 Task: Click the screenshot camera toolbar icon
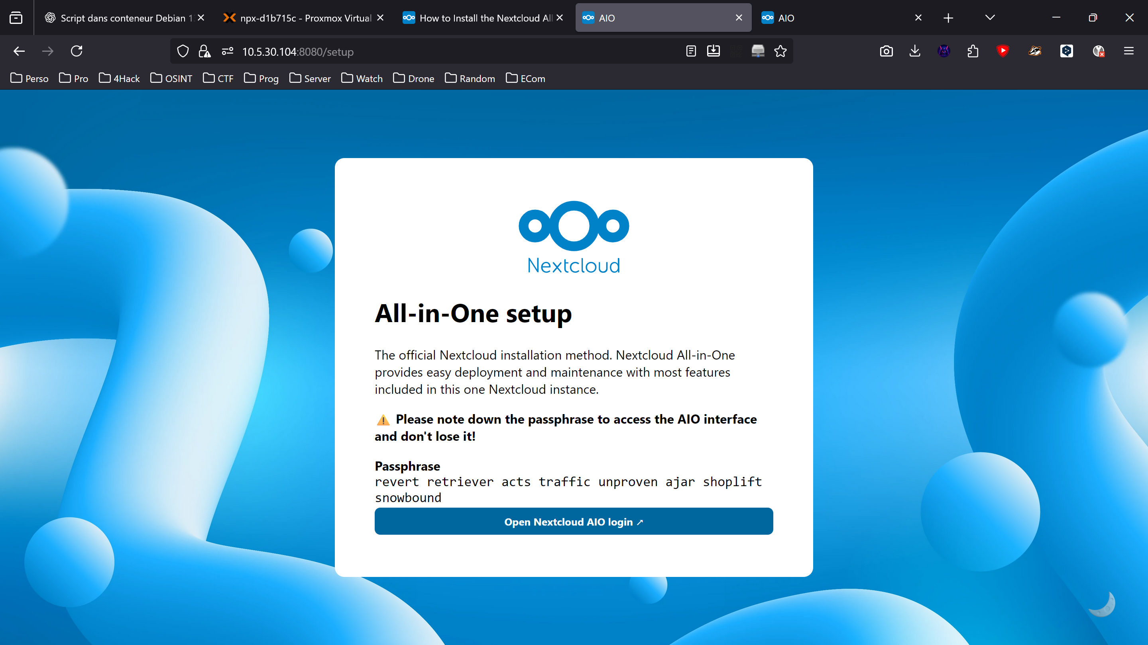coord(886,51)
